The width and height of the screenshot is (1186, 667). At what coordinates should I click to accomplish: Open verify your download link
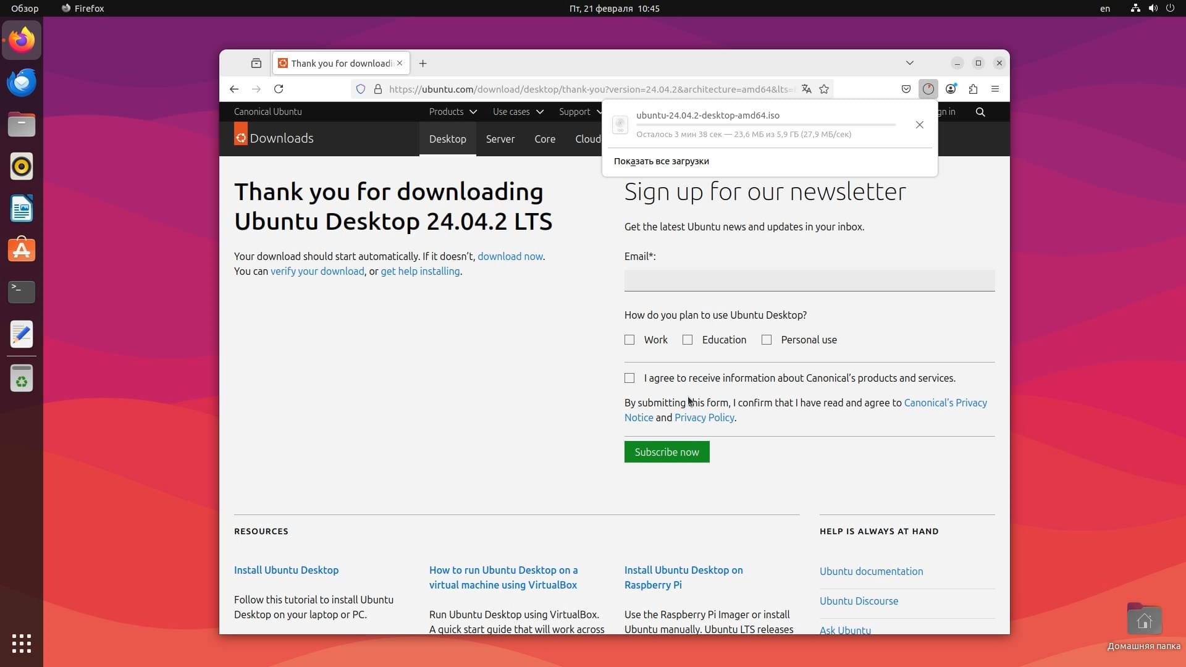tap(318, 271)
